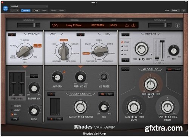The height and width of the screenshot is (137, 189).
Task: Toggle the Preamp EQ power switch
Action: click(34, 76)
